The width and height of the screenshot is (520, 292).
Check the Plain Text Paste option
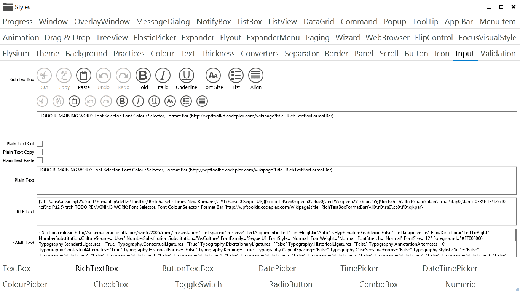40,160
